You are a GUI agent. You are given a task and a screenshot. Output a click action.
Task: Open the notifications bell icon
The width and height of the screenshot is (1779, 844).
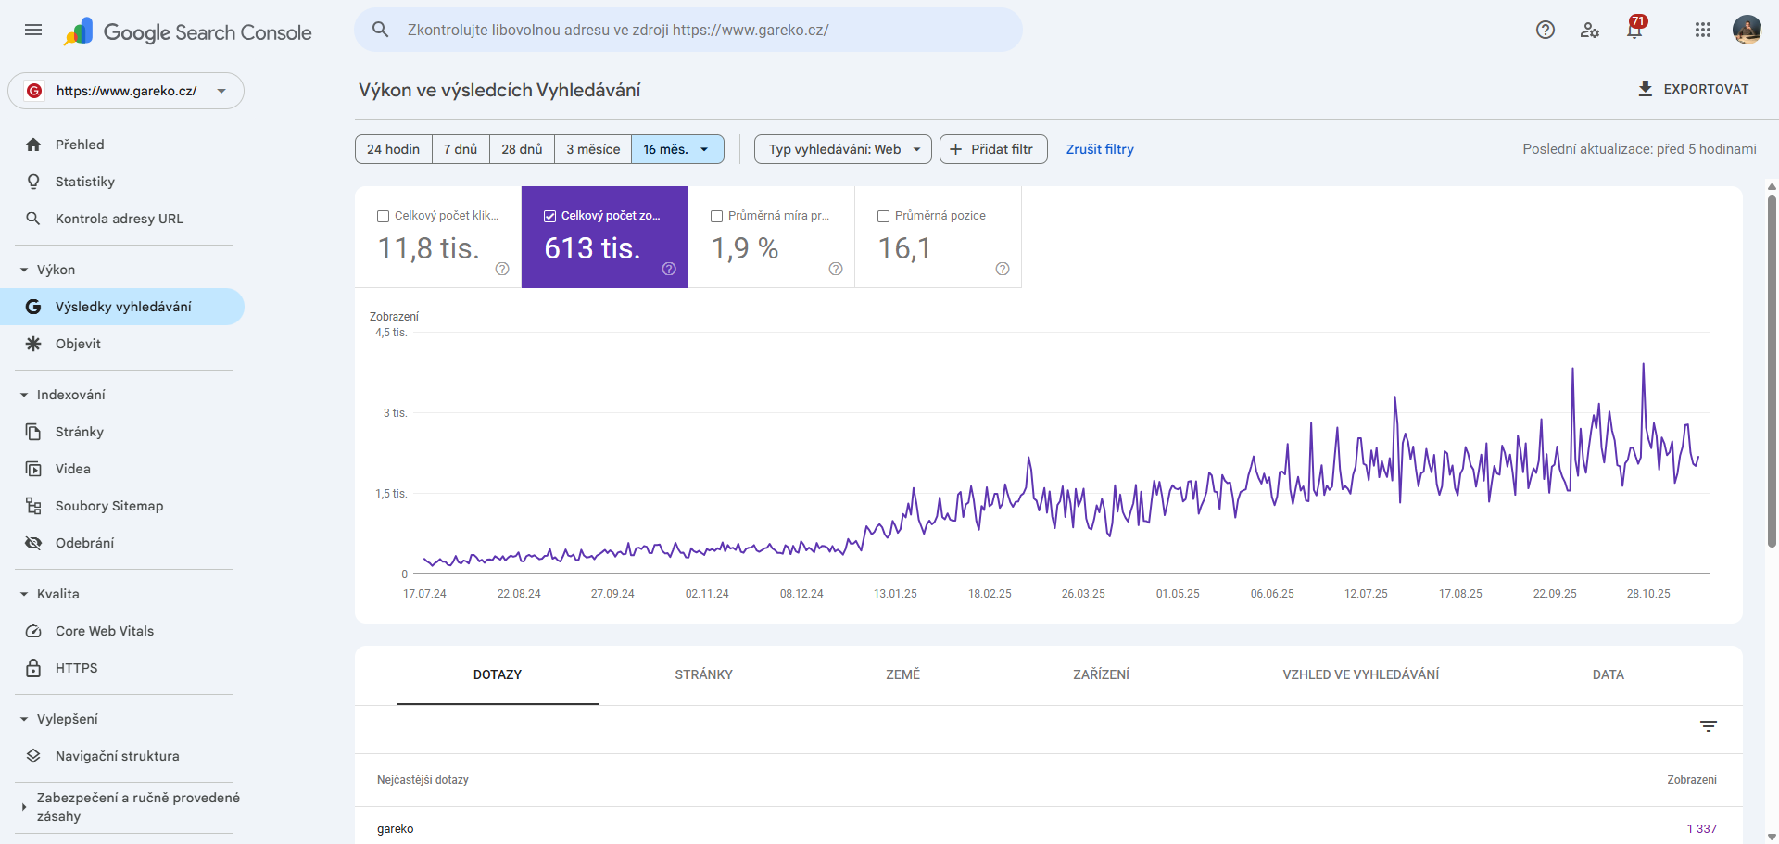[1634, 30]
